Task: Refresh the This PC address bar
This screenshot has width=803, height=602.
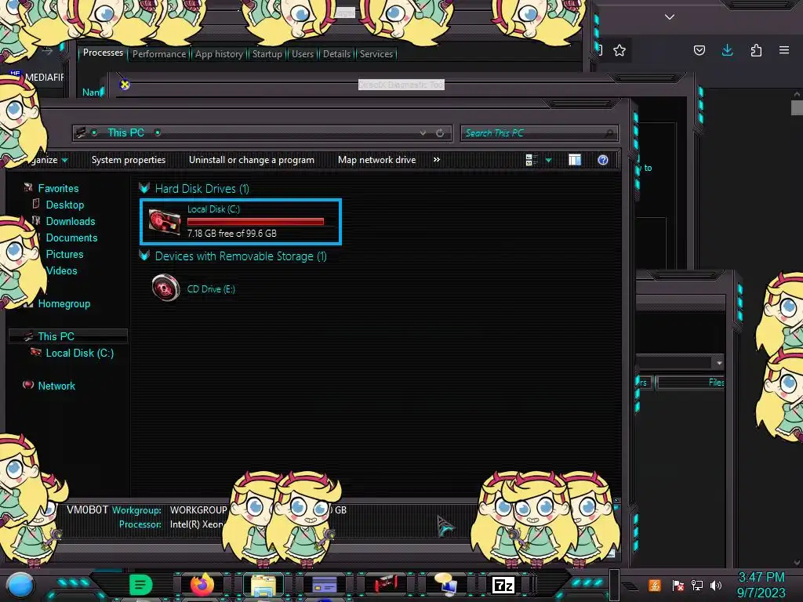Action: pos(440,133)
